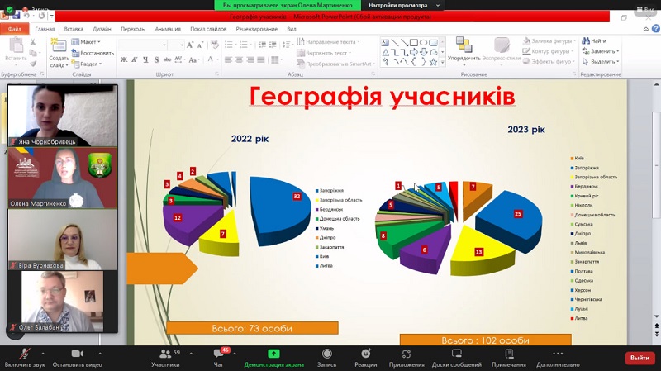
Task: Select star shape in shapes gallery
Action: coord(433,62)
